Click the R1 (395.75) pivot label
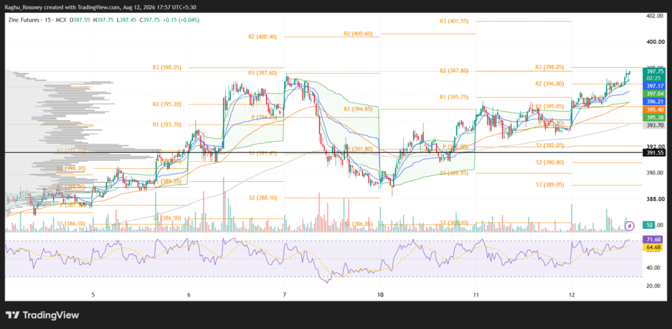Viewport: 672px width, 329px height. tap(454, 97)
